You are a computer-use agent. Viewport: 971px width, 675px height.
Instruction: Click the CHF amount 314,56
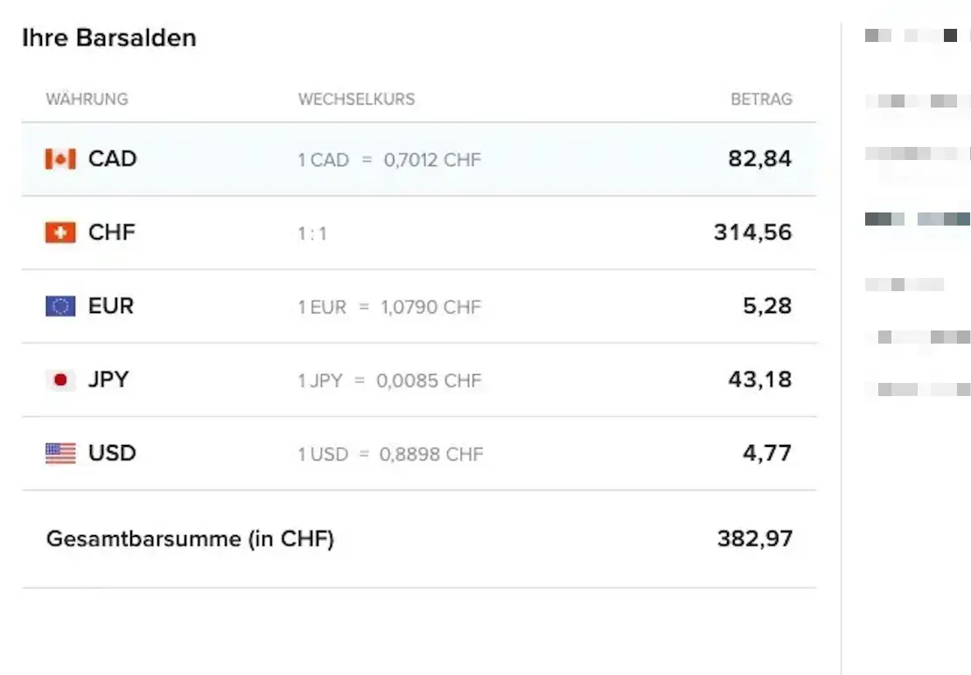click(x=752, y=233)
